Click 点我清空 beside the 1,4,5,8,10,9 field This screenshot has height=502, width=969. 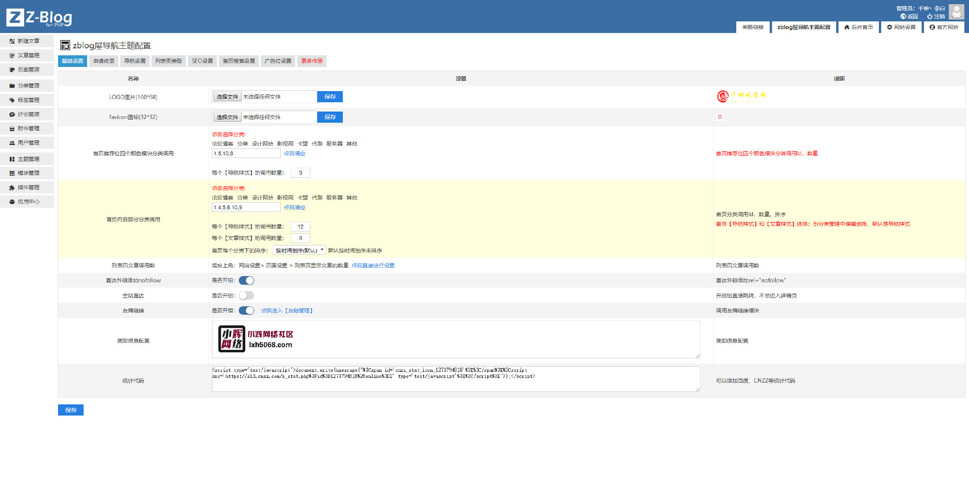(x=295, y=207)
